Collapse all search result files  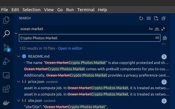coord(164,18)
